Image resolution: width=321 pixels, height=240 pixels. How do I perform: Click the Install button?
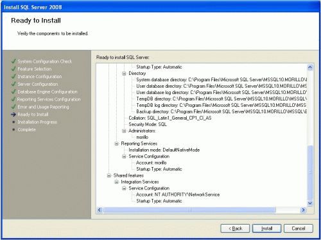[266, 228]
